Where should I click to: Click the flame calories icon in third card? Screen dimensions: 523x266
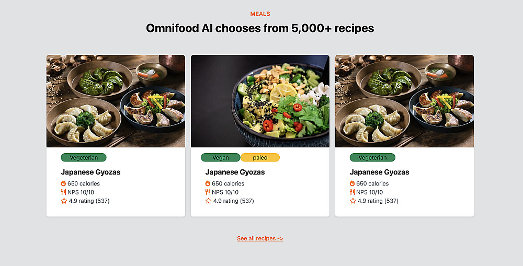coord(352,183)
